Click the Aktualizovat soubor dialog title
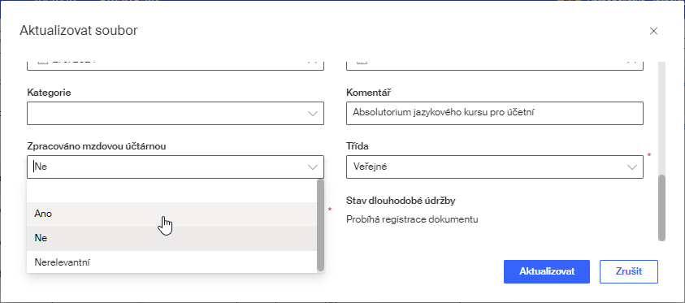 (79, 31)
